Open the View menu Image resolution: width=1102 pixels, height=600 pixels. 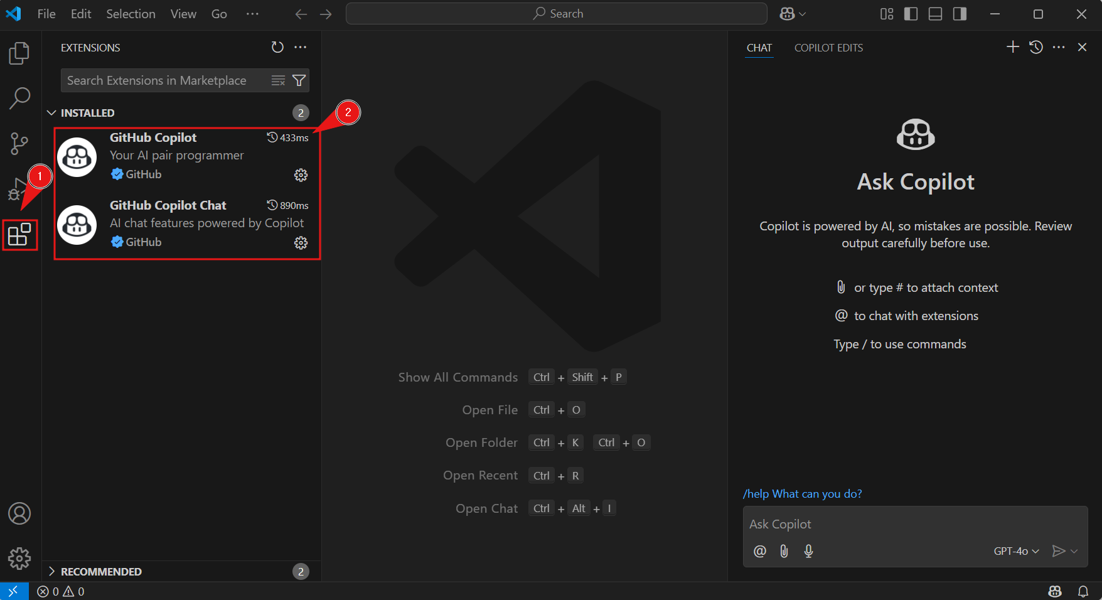click(183, 14)
